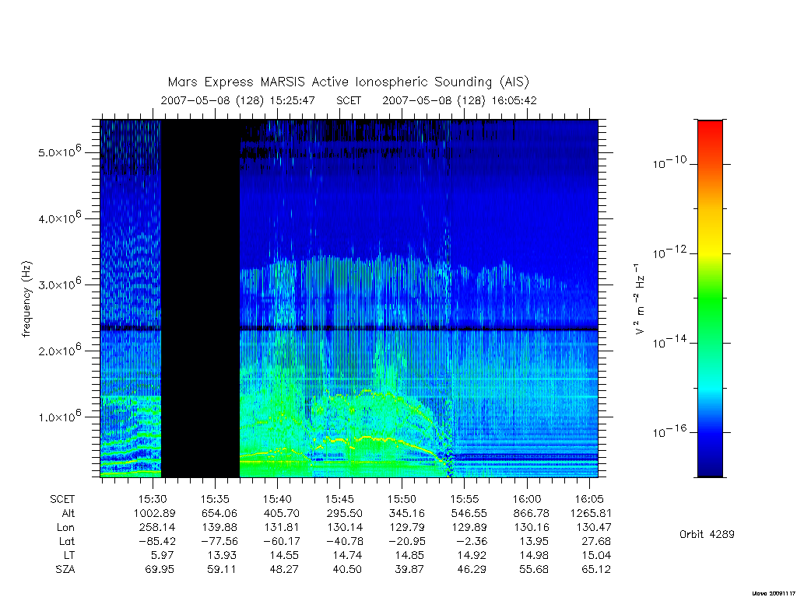Click the black data gap in spectrogram
Viewport: 797px width, 597px height.
pos(200,298)
